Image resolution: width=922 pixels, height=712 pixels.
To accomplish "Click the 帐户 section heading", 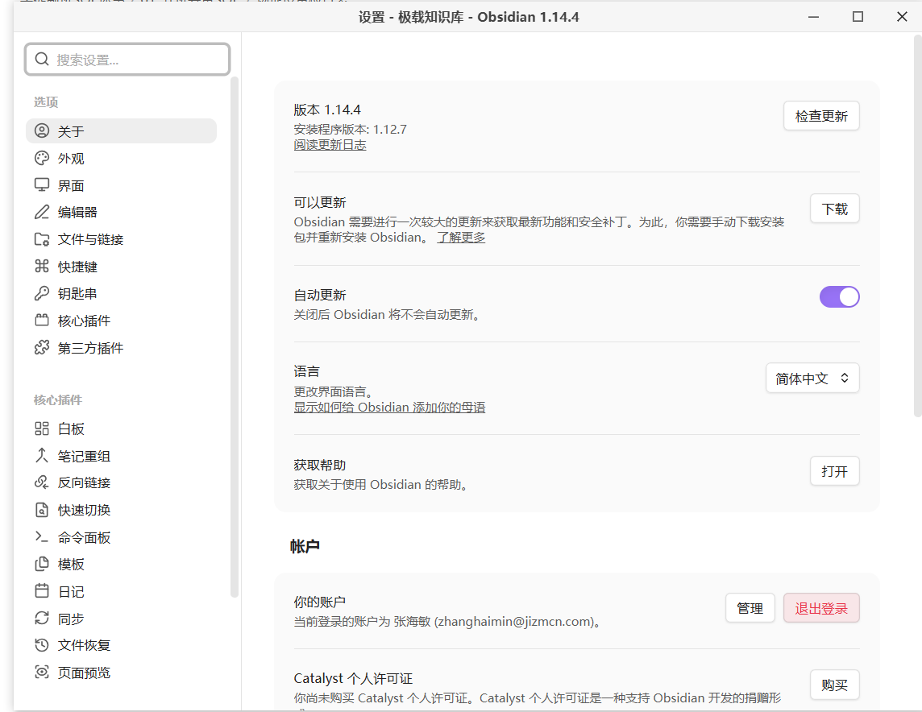I will pos(305,546).
